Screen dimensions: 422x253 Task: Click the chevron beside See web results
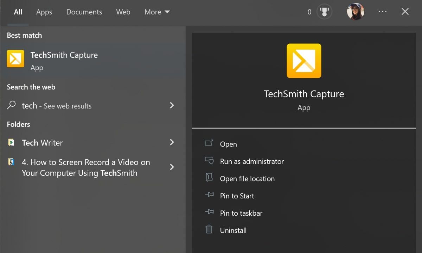click(172, 105)
